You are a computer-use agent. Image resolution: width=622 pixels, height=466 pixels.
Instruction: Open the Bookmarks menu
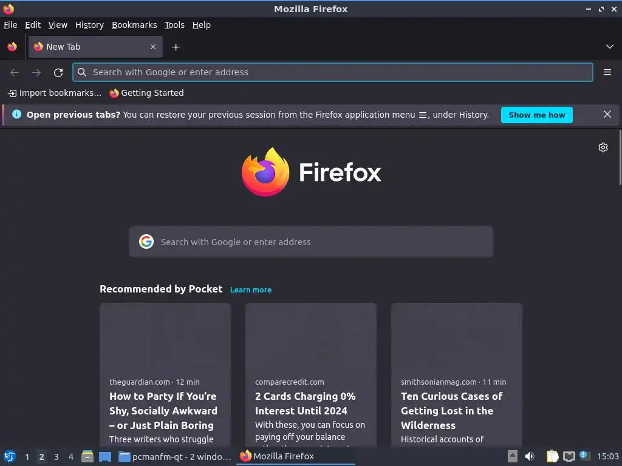pos(134,25)
